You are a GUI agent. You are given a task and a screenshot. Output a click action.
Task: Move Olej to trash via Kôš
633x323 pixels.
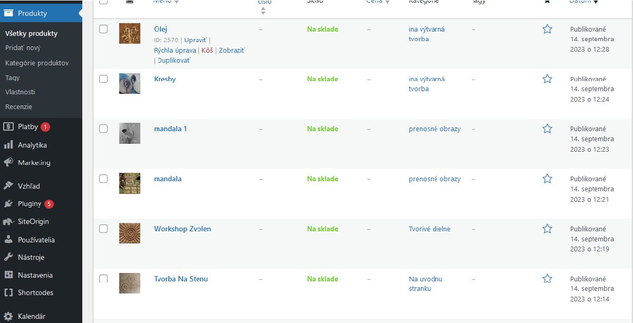point(207,50)
